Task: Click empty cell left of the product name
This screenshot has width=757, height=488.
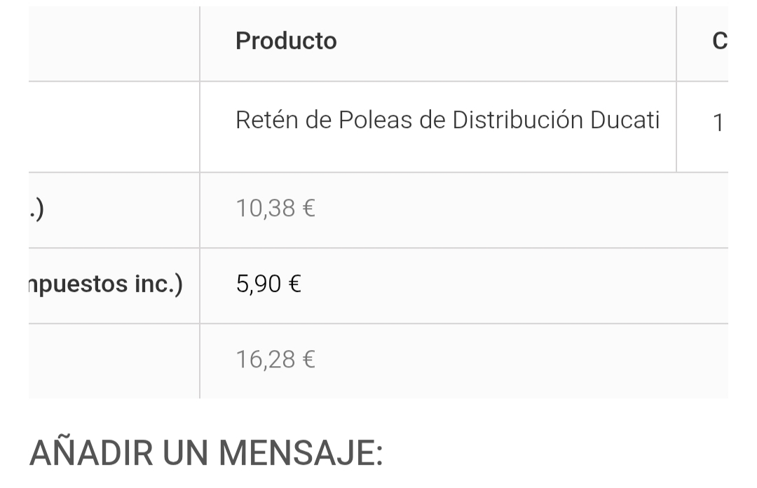Action: 114,127
